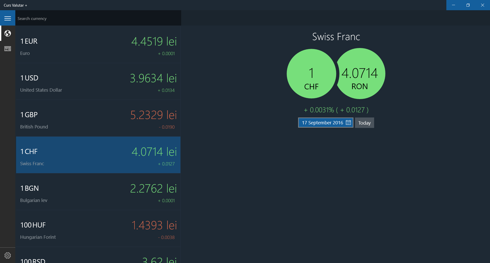Click the green 4.0714 RON circle
This screenshot has width=490, height=263.
coord(360,74)
